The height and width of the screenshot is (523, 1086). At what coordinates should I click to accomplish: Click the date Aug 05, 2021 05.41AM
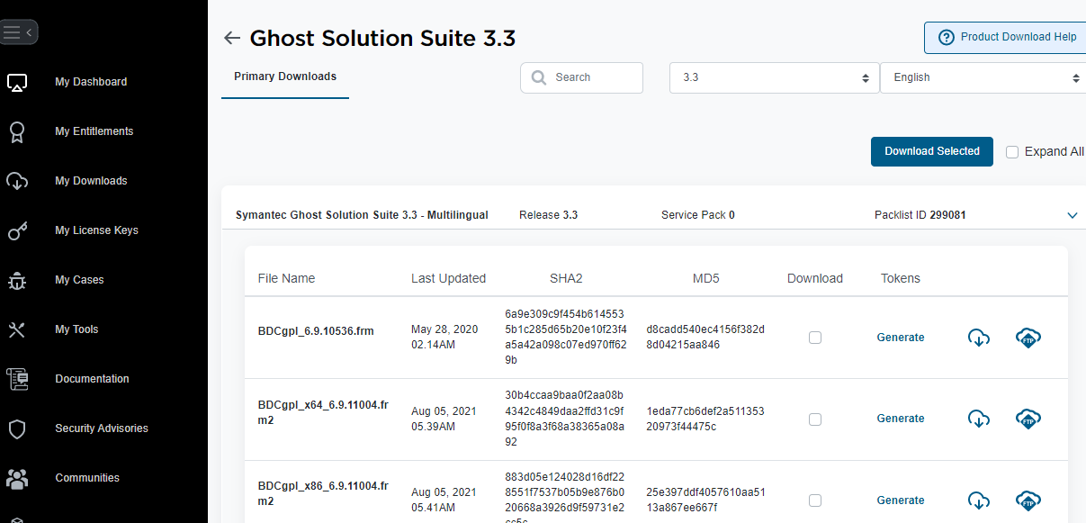pos(444,500)
